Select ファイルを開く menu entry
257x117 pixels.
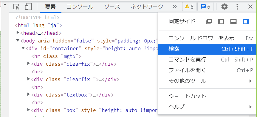[x=207, y=70]
